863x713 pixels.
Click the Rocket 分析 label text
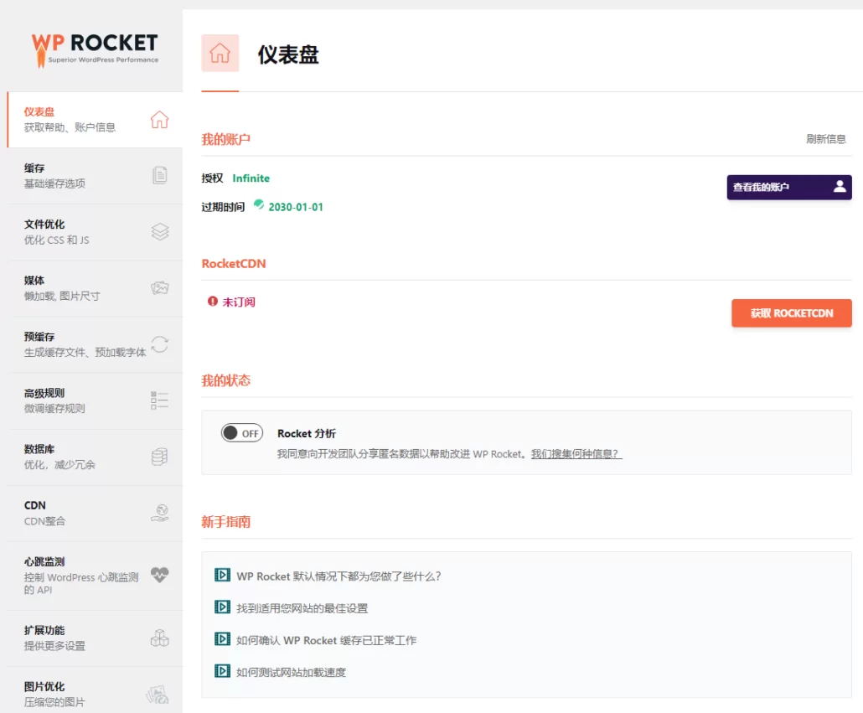[x=307, y=433]
